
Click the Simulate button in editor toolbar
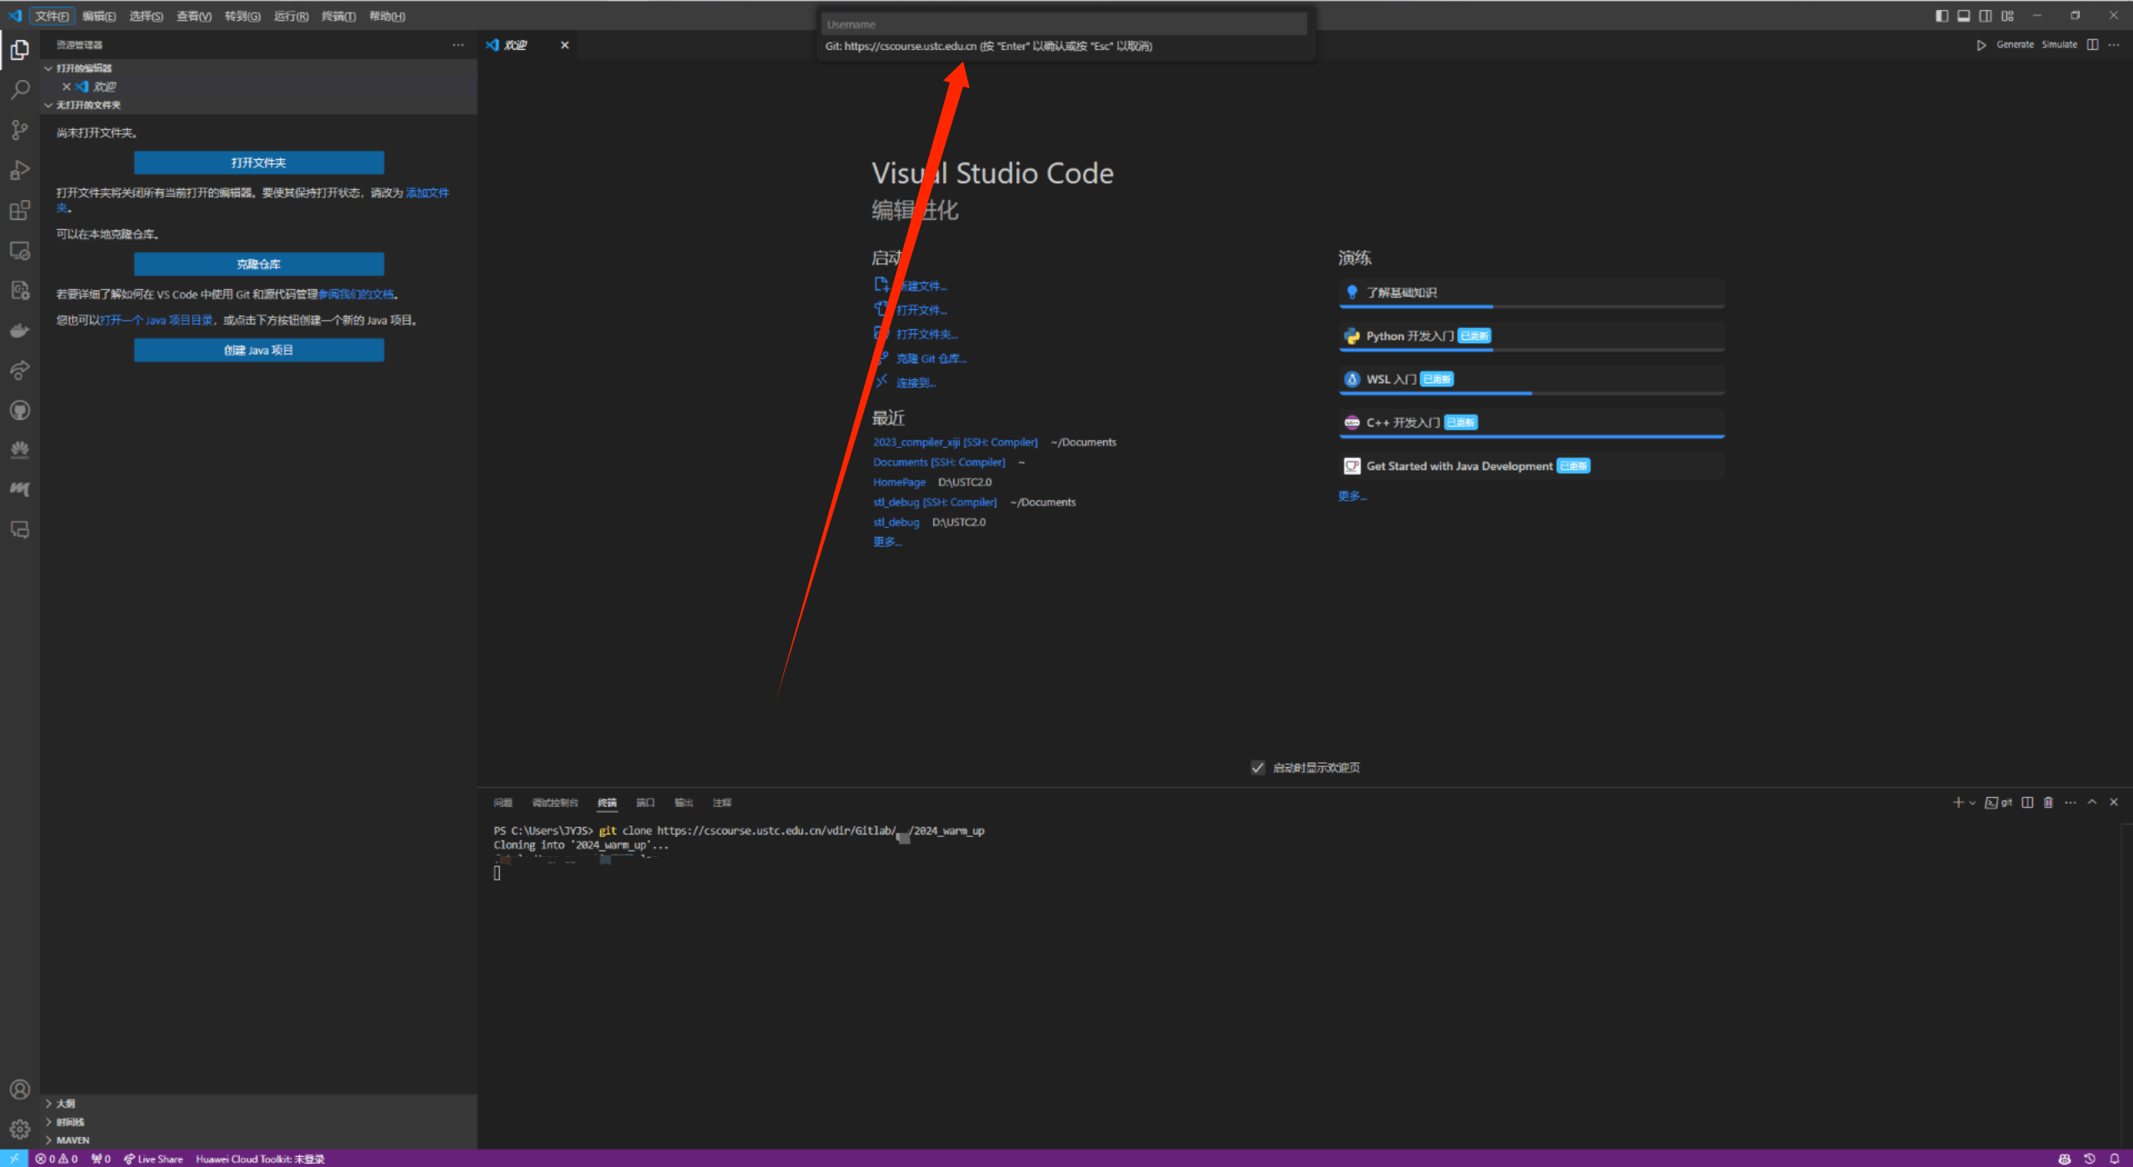2060,45
